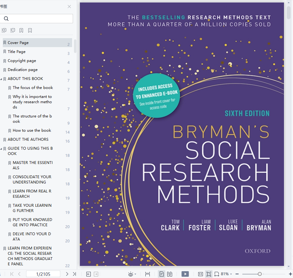Add a new bookmark icon
Screen dimensions: 293x278
(x=21, y=30)
